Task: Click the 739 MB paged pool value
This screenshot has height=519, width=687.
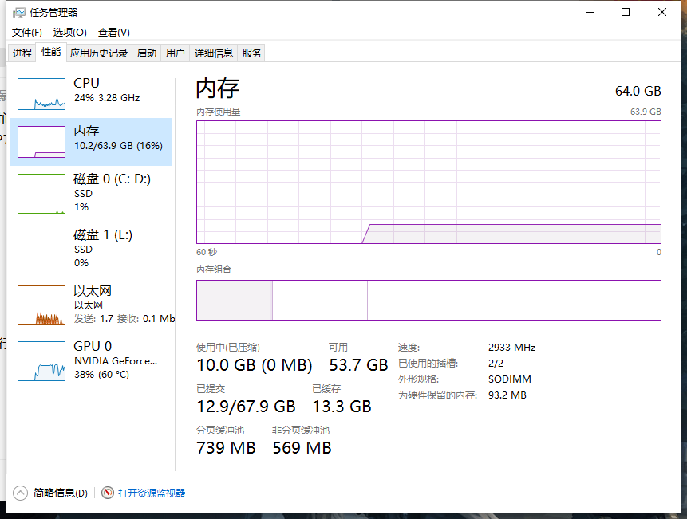Action: click(226, 448)
